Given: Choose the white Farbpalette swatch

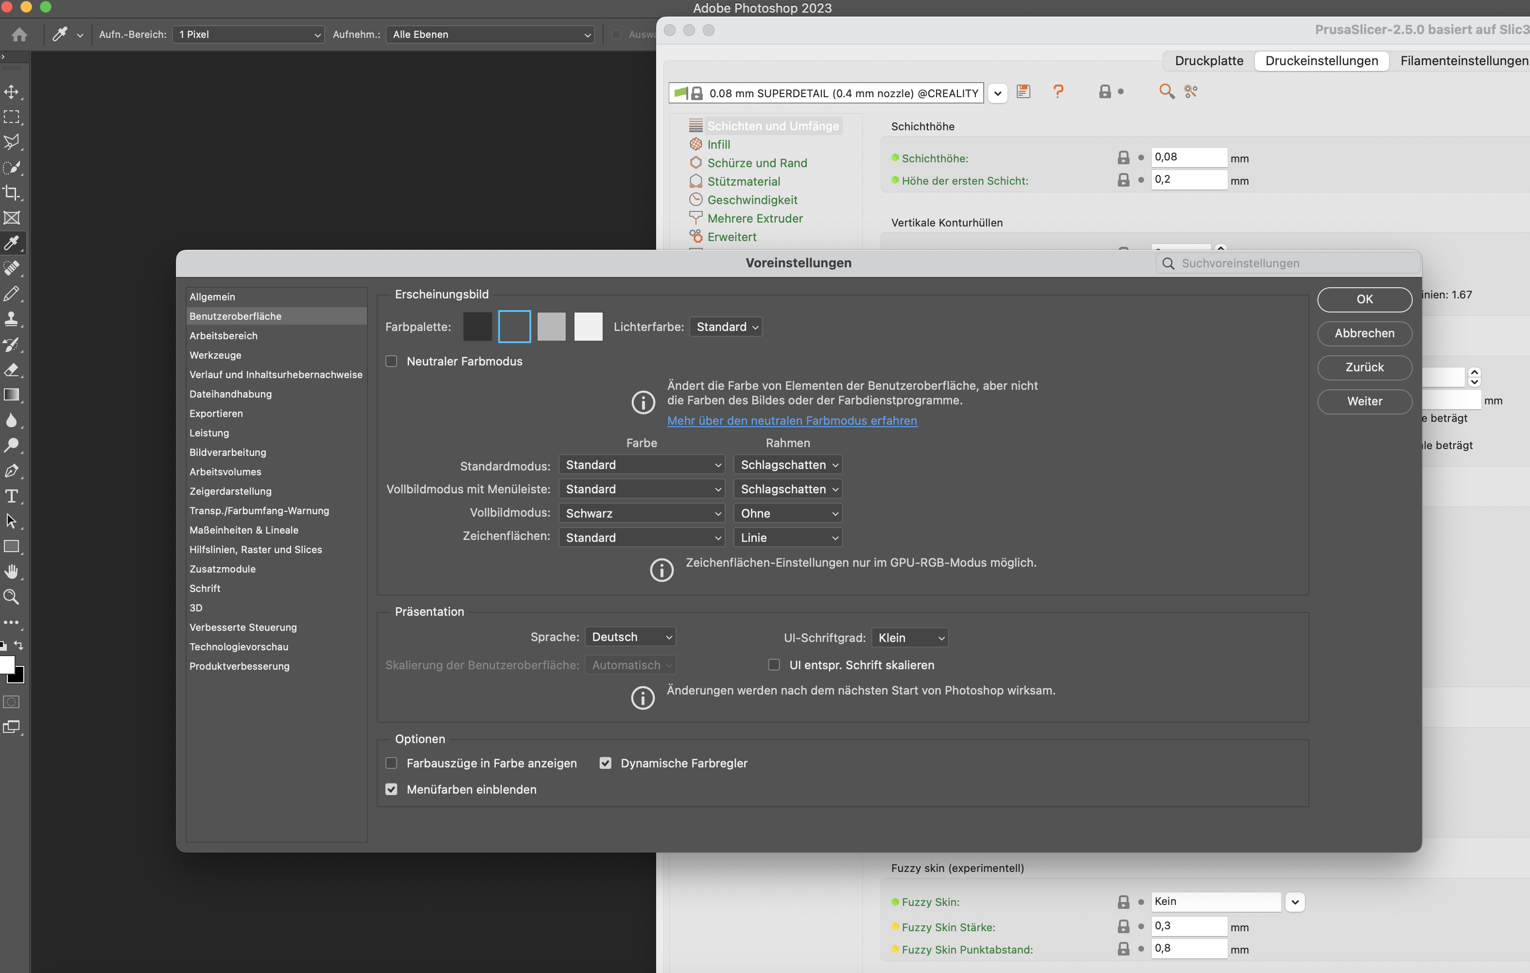Looking at the screenshot, I should [588, 327].
